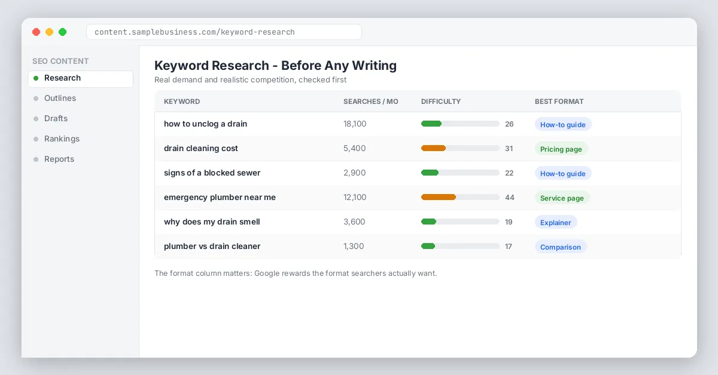This screenshot has width=718, height=375.
Task: Click the Comparison format tag
Action: [561, 247]
